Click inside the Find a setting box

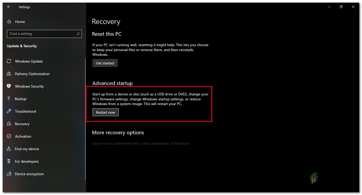click(39, 34)
